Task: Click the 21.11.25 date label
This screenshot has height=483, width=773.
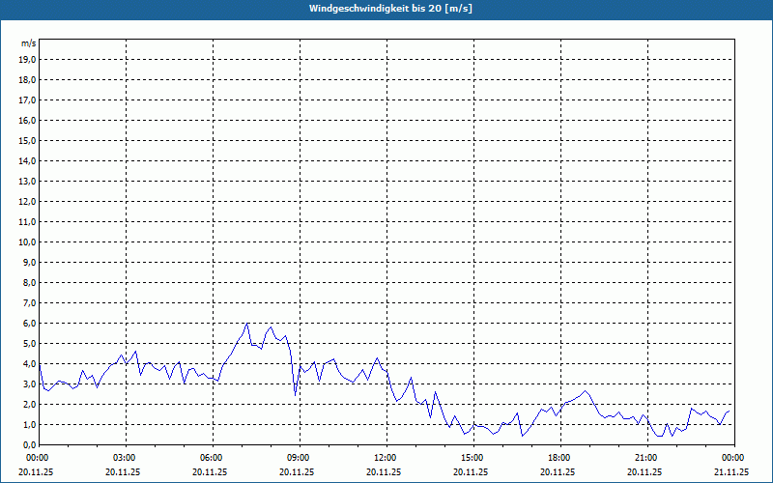Action: click(x=730, y=472)
